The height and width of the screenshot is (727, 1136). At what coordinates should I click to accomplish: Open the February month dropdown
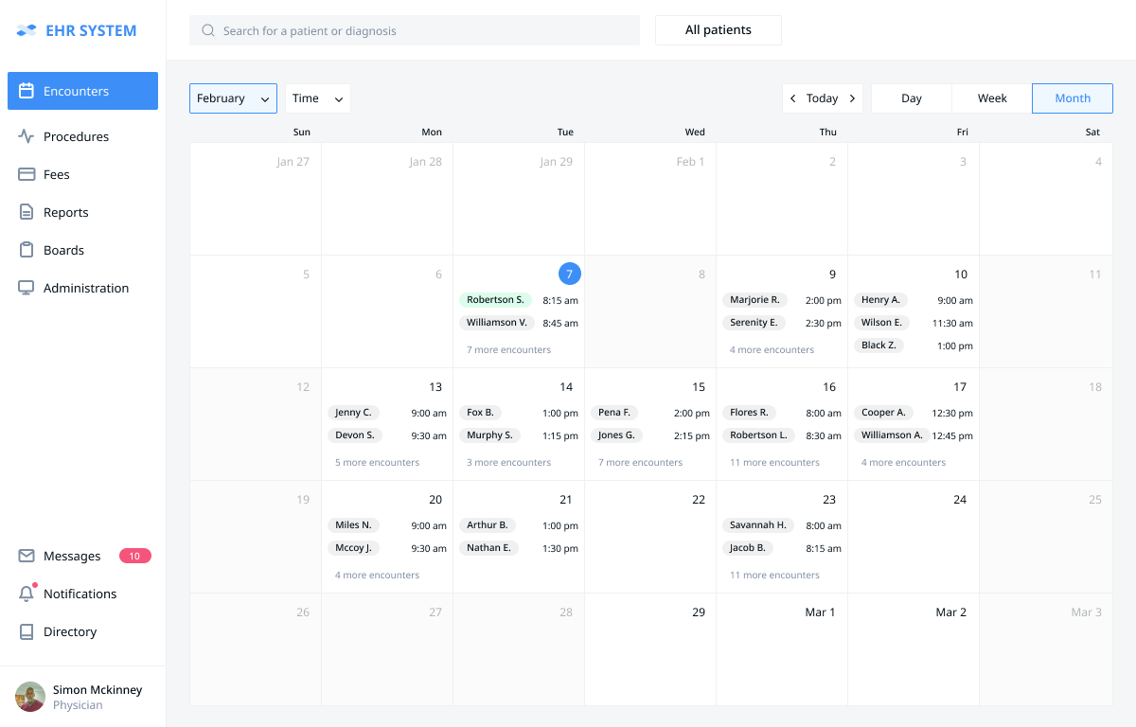tap(233, 98)
